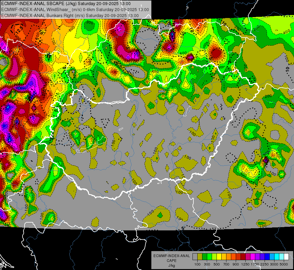
Task: Click the 1250 tick label in the legend
Action: [245, 264]
